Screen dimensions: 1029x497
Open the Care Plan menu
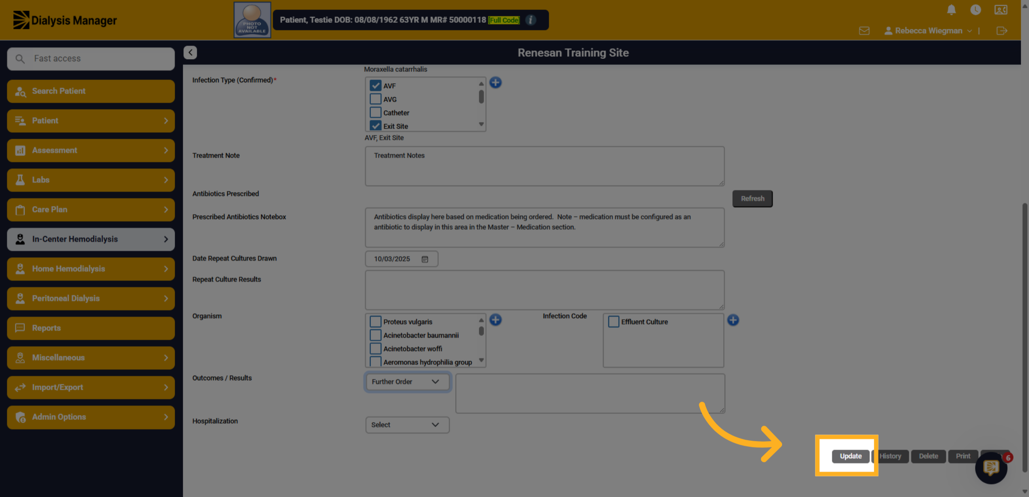(x=91, y=209)
